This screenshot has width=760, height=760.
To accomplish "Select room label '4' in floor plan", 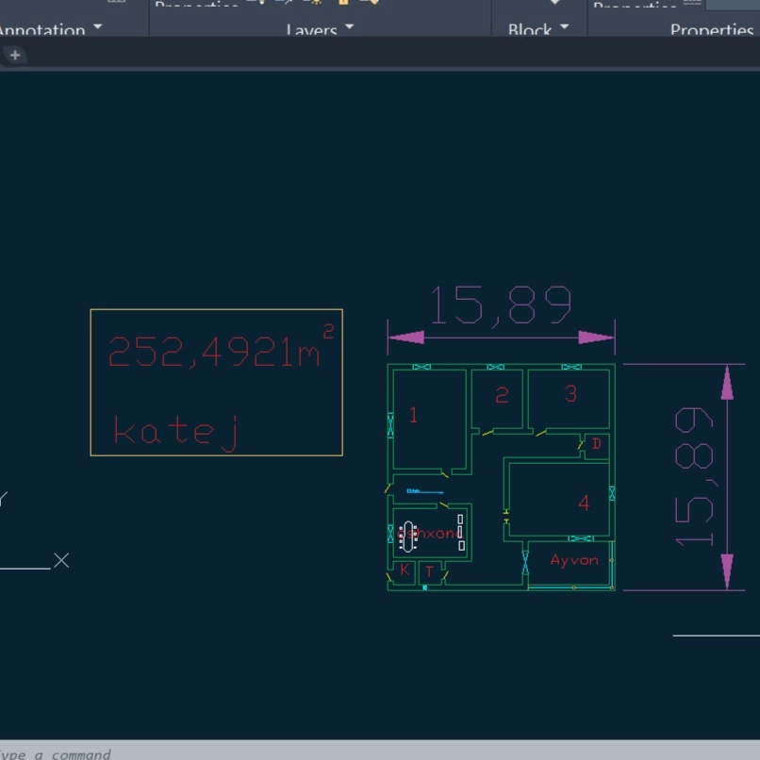I will coord(584,504).
